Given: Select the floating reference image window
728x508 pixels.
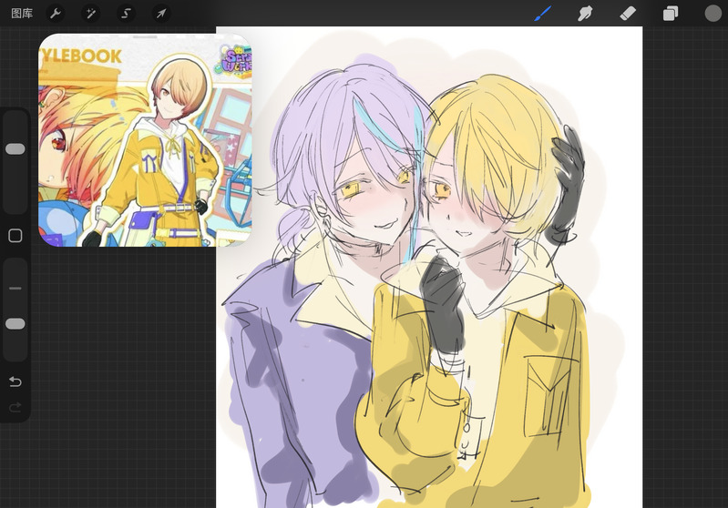Looking at the screenshot, I should (x=145, y=140).
